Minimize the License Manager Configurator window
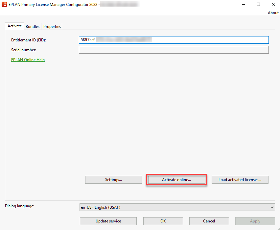The image size is (280, 230). (244, 5)
